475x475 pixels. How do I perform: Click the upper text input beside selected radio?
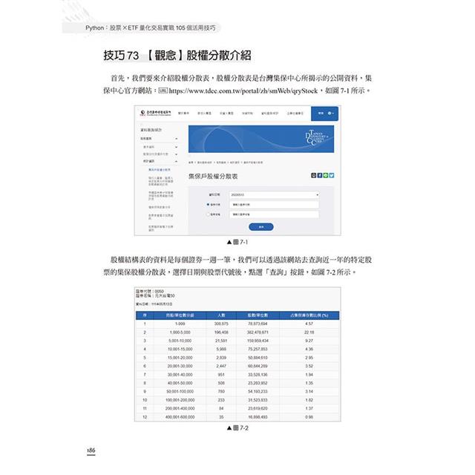pos(274,205)
